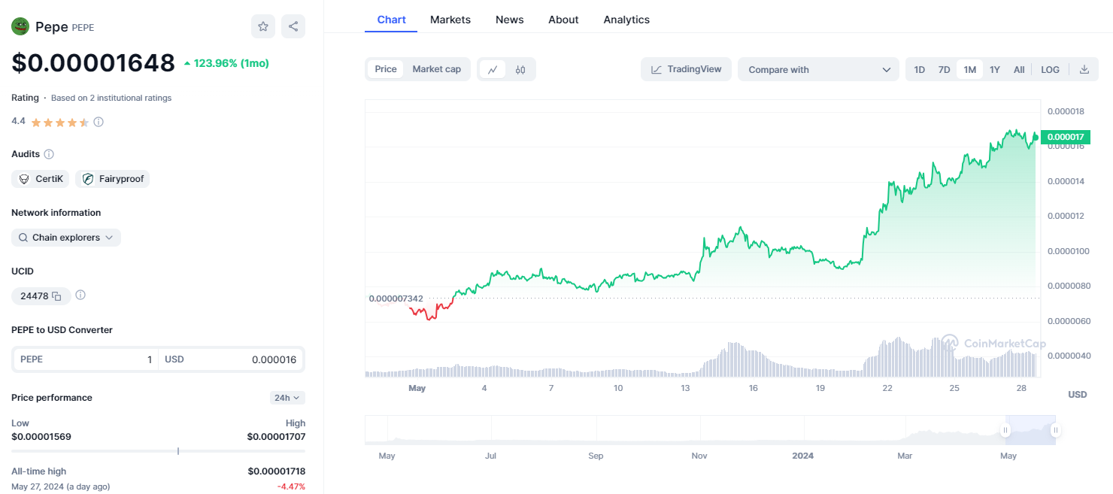Click the 0.000007342 baseline price label
This screenshot has height=494, width=1113.
396,299
